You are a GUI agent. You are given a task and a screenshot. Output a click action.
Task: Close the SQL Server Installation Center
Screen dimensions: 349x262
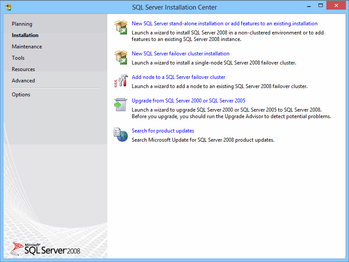336,6
